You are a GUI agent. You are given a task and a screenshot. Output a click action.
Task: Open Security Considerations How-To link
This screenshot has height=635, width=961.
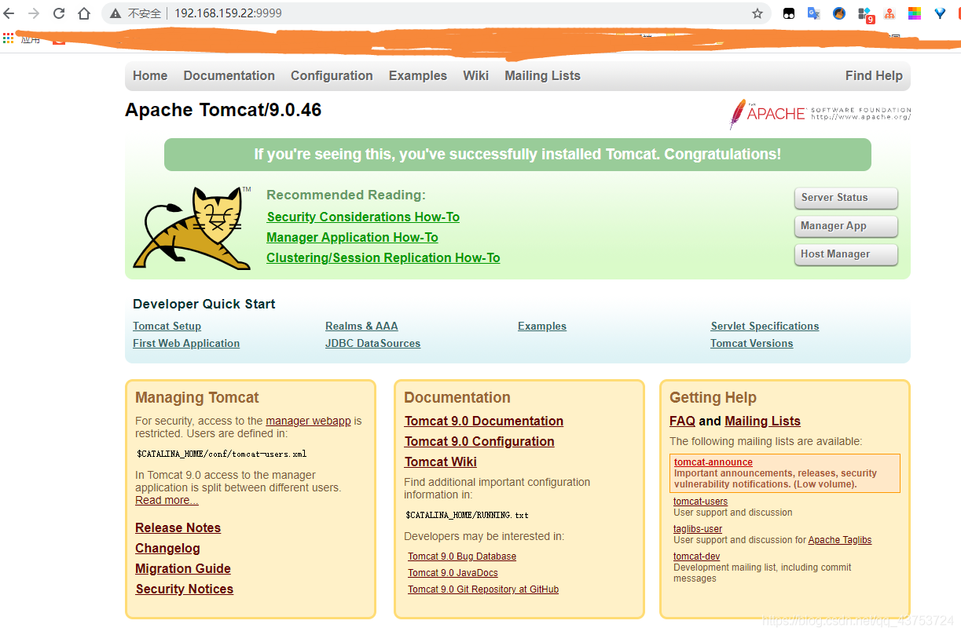pyautogui.click(x=363, y=217)
